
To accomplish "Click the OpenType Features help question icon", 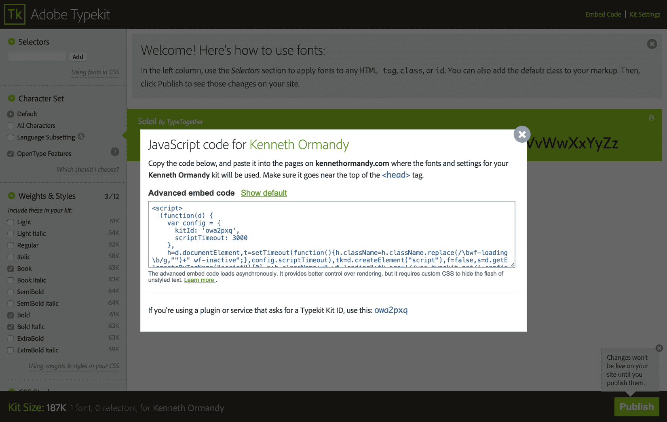I will (x=115, y=152).
